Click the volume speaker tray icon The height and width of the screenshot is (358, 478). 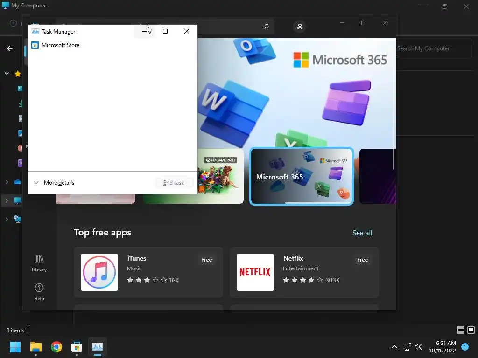click(419, 347)
